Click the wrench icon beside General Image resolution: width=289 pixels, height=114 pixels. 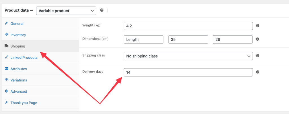coord(6,23)
